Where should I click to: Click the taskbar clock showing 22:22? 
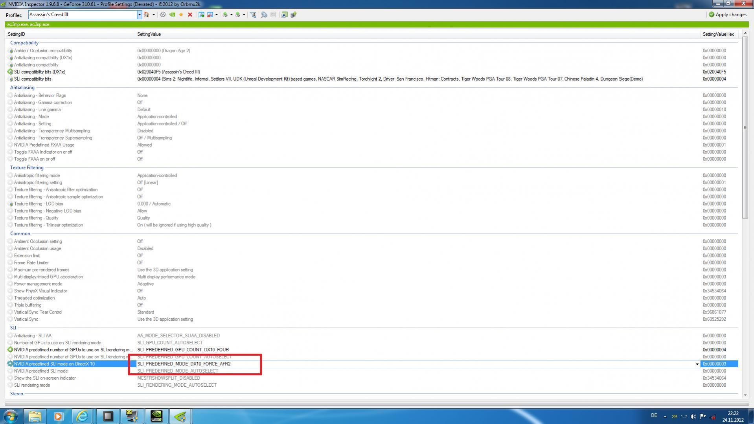[x=733, y=417]
